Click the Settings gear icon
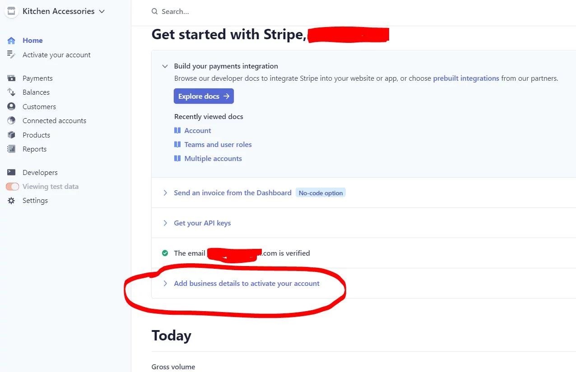Screen dimensions: 576x372 point(11,201)
